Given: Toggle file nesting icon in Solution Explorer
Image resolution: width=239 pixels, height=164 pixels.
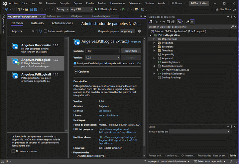Looking at the screenshot, I should pyautogui.click(x=179, y=22).
